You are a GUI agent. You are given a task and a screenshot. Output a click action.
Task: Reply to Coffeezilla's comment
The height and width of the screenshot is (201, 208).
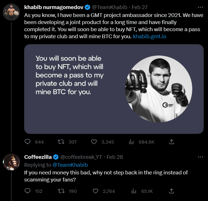[28, 191]
